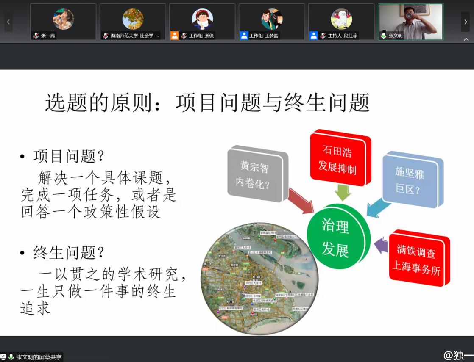
Task: Click green mic icon next to 张文明的屏幕共享
Action: (x=11, y=357)
